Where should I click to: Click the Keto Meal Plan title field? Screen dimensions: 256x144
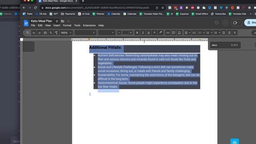pyautogui.click(x=42, y=21)
